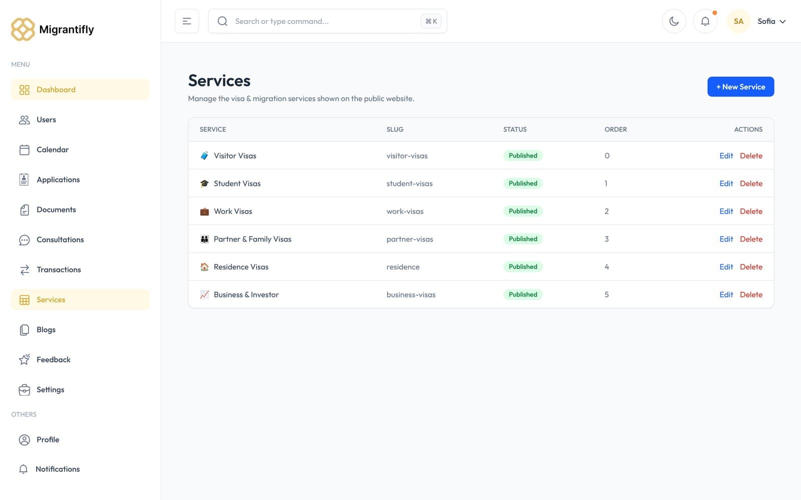Focus the Search or type command field
The width and height of the screenshot is (801, 500).
click(x=327, y=21)
